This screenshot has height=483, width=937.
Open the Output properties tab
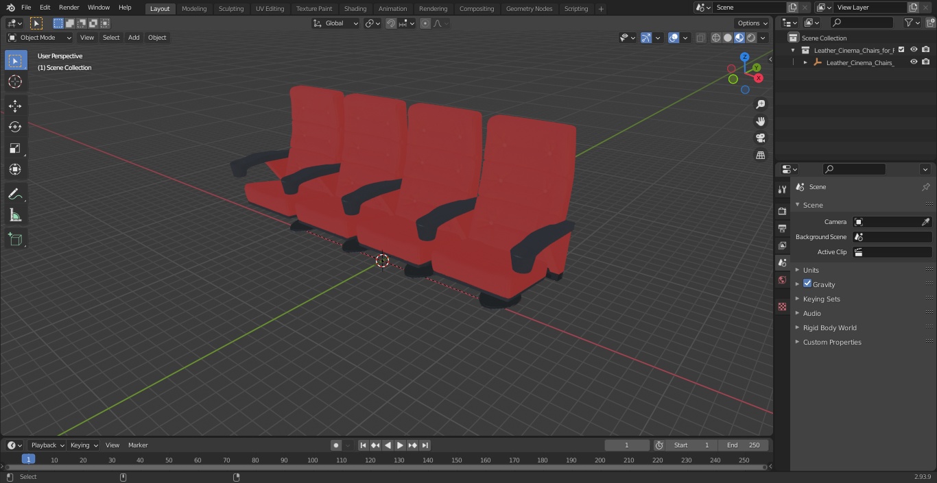point(782,228)
